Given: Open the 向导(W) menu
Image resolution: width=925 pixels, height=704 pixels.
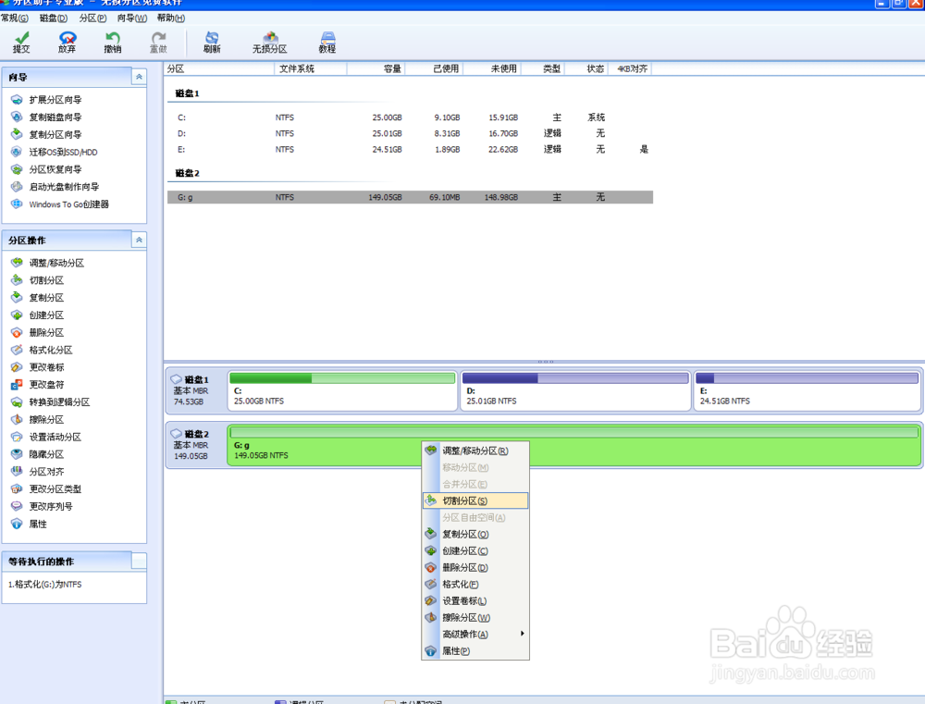Looking at the screenshot, I should pyautogui.click(x=131, y=18).
